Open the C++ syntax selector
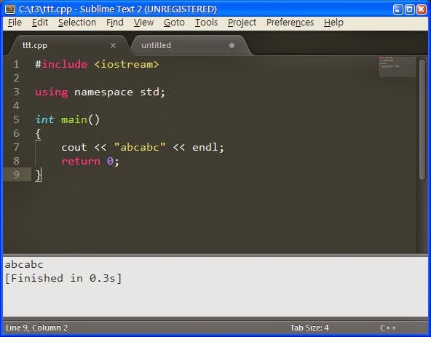 pyautogui.click(x=388, y=328)
